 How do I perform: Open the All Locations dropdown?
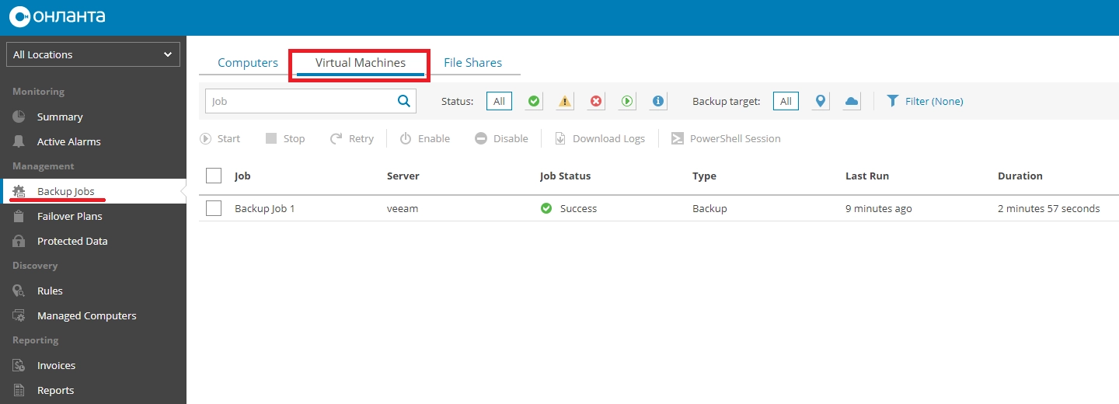93,54
